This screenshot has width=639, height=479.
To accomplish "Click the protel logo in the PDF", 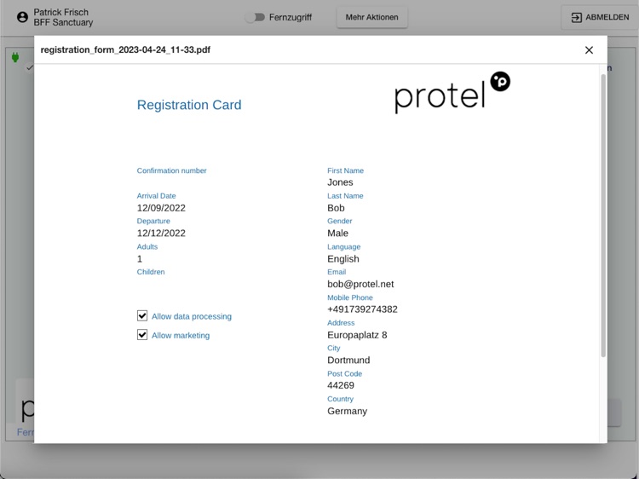I will (452, 93).
